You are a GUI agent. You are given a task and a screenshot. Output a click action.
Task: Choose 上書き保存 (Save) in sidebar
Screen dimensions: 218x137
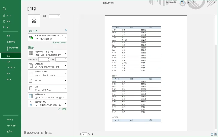pyautogui.click(x=11, y=41)
